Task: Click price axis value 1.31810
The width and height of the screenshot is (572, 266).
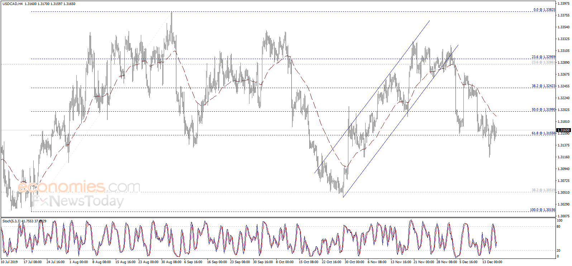Action: [x=563, y=122]
